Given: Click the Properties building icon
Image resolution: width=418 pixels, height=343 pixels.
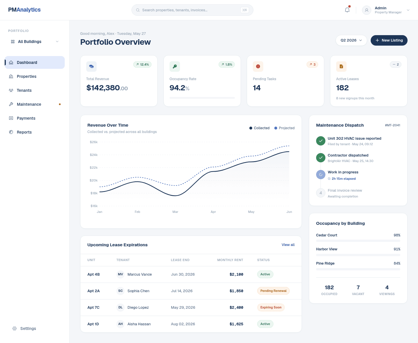Looking at the screenshot, I should coord(11,76).
